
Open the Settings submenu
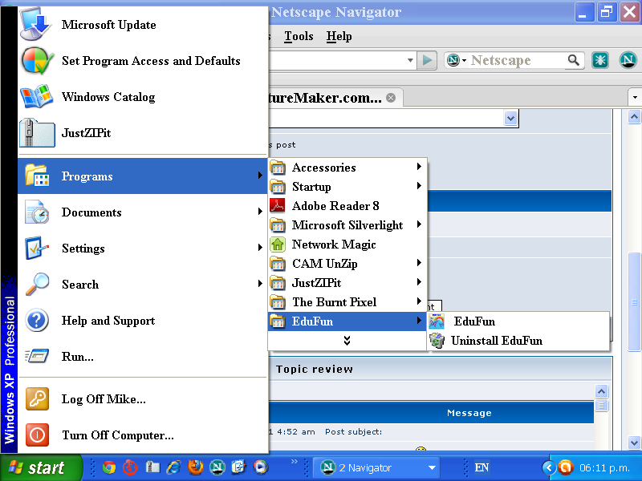click(x=143, y=249)
